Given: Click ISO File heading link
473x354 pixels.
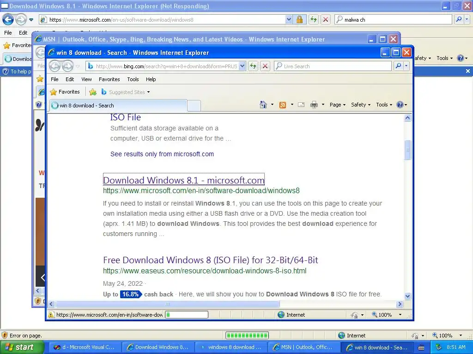Looking at the screenshot, I should [x=126, y=117].
